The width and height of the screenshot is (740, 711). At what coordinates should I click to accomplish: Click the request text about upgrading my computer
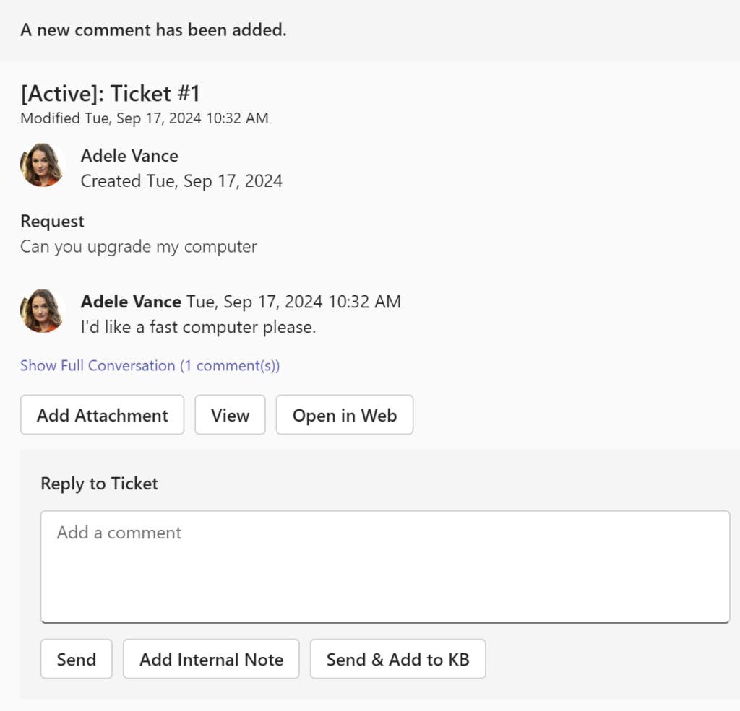(x=138, y=246)
